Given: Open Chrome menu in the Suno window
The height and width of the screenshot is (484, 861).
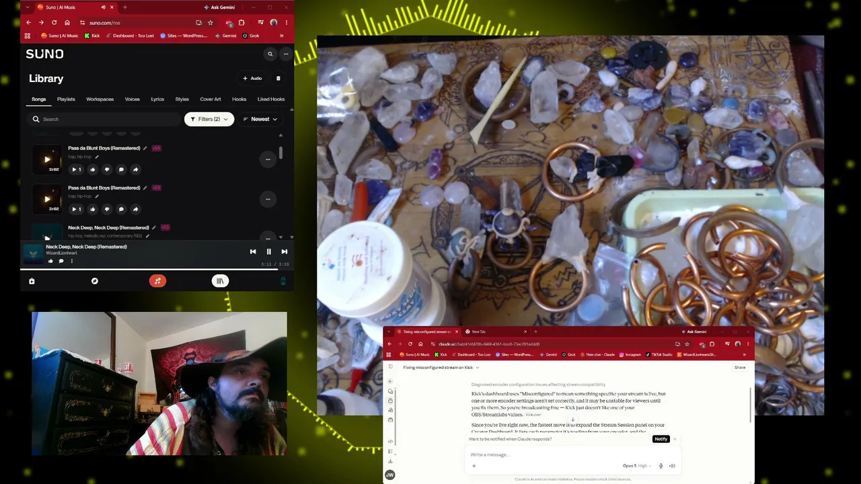Looking at the screenshot, I should pyautogui.click(x=286, y=22).
